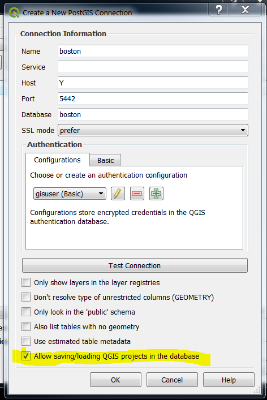This screenshot has height=400, width=267.
Task: Toggle 'Use estimated table metadata' checkbox
Action: click(x=26, y=341)
